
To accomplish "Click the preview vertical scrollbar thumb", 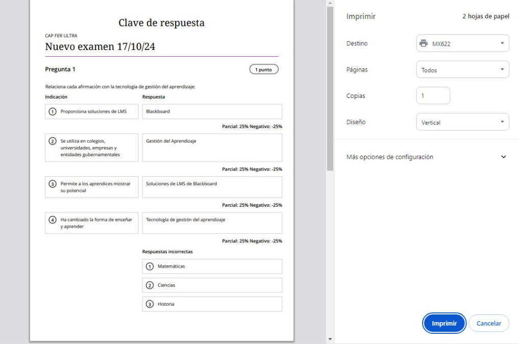I will (x=330, y=89).
